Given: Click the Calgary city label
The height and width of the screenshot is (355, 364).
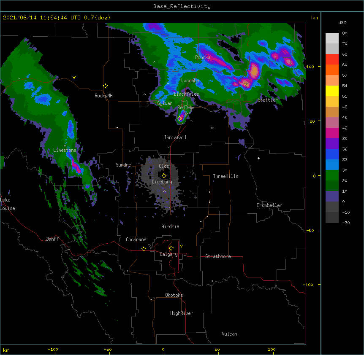Looking at the screenshot, I should [168, 254].
